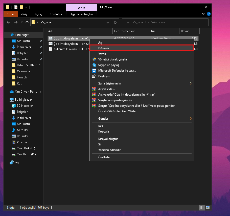The width and height of the screenshot is (230, 216).
Task: Sort by Tür column header
Action: [x=164, y=31]
